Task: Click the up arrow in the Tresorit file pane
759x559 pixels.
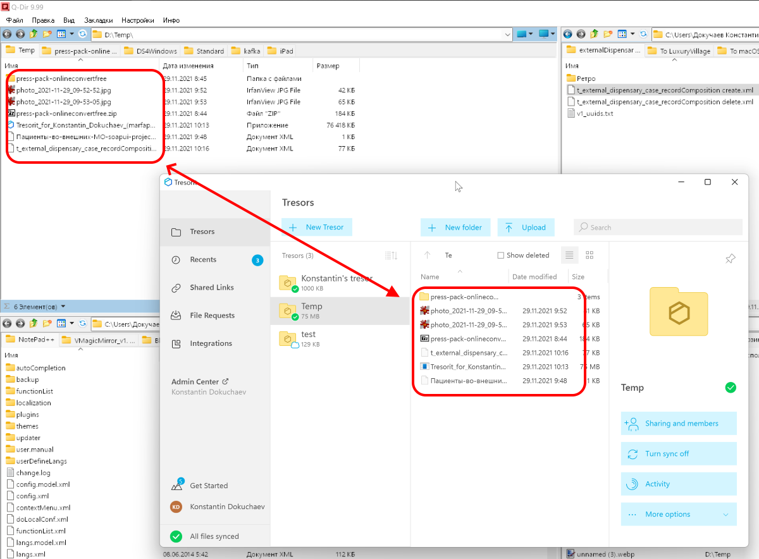Action: 427,255
